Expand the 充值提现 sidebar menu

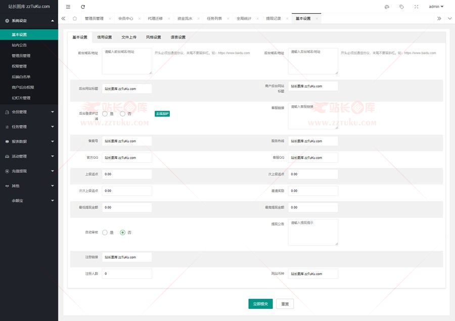pos(29,171)
